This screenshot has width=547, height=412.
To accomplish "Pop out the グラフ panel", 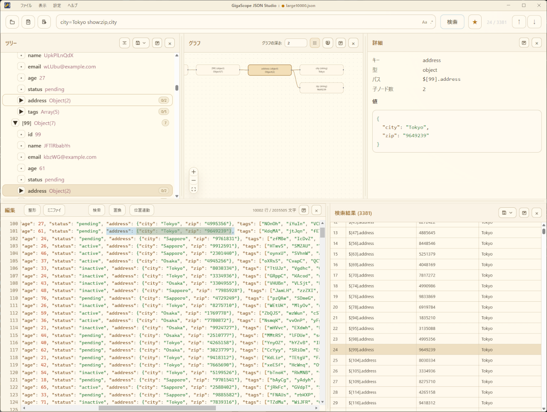I will tap(341, 43).
